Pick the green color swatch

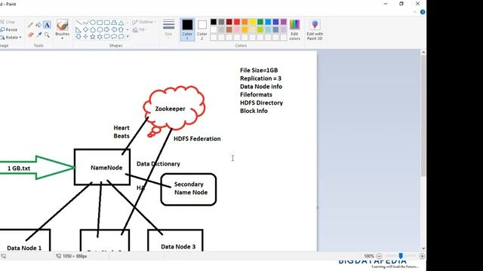(x=260, y=22)
